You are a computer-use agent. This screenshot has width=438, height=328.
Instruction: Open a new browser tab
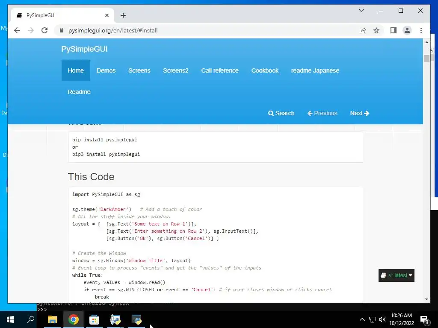tap(123, 15)
